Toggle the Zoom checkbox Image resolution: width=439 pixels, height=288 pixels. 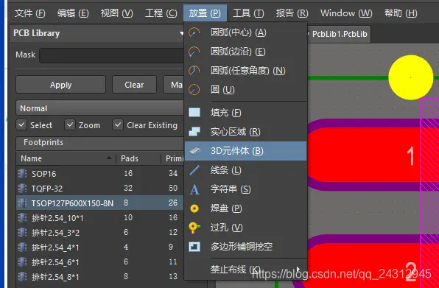tap(70, 124)
